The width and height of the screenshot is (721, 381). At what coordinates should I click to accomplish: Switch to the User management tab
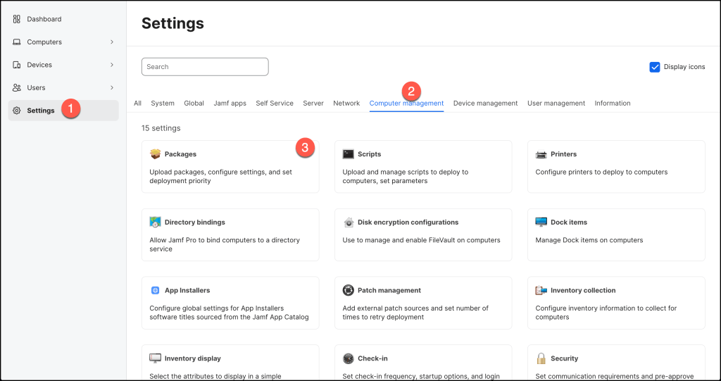[556, 104]
